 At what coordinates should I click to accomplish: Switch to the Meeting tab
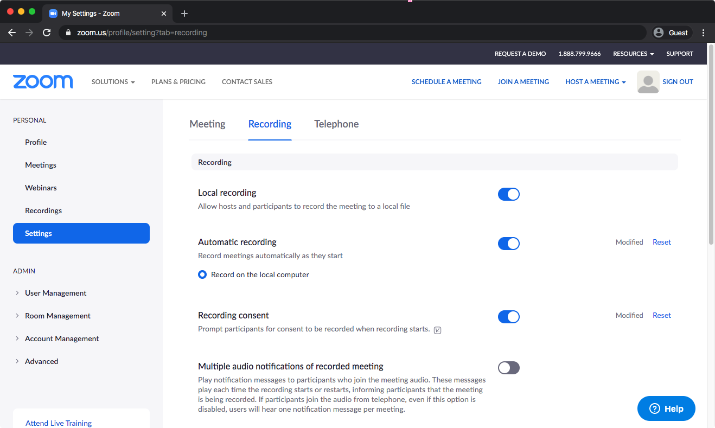(207, 124)
